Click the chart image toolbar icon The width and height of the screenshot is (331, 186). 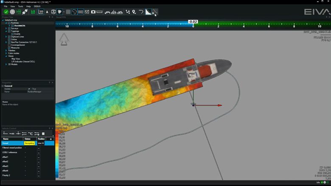(87, 12)
